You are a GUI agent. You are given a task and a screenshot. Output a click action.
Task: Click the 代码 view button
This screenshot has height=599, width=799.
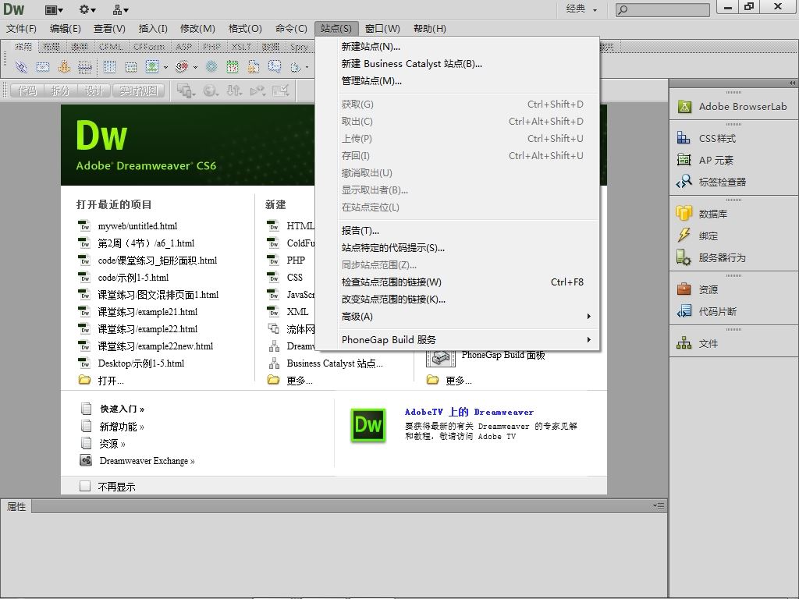point(27,90)
